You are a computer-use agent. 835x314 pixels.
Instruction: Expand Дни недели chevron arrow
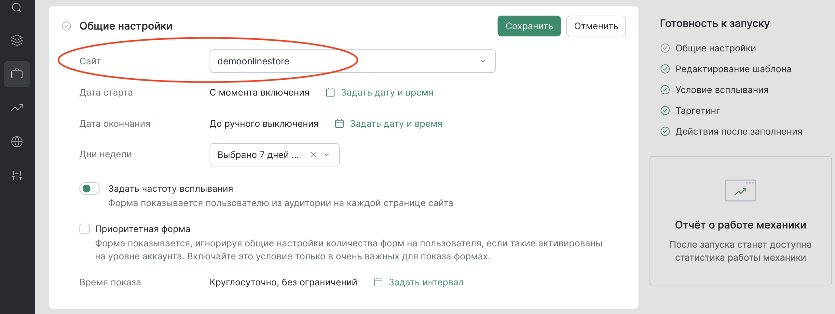point(327,155)
